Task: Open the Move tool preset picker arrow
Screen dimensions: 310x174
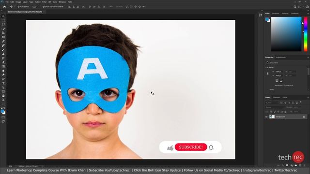Action: (x=14, y=7)
